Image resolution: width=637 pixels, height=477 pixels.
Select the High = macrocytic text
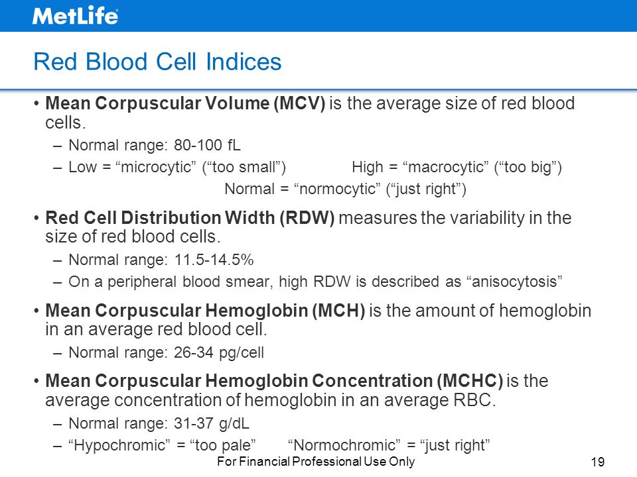[x=457, y=167]
